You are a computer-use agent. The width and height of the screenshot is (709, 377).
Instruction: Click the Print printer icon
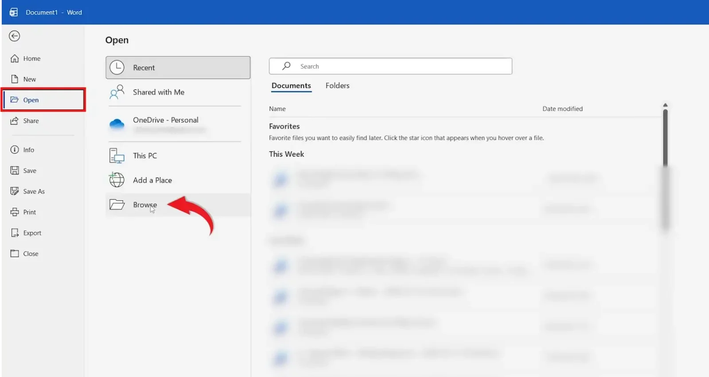point(15,212)
